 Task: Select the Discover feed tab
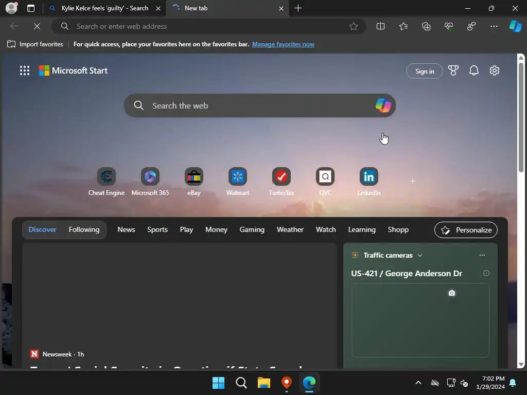pos(42,230)
